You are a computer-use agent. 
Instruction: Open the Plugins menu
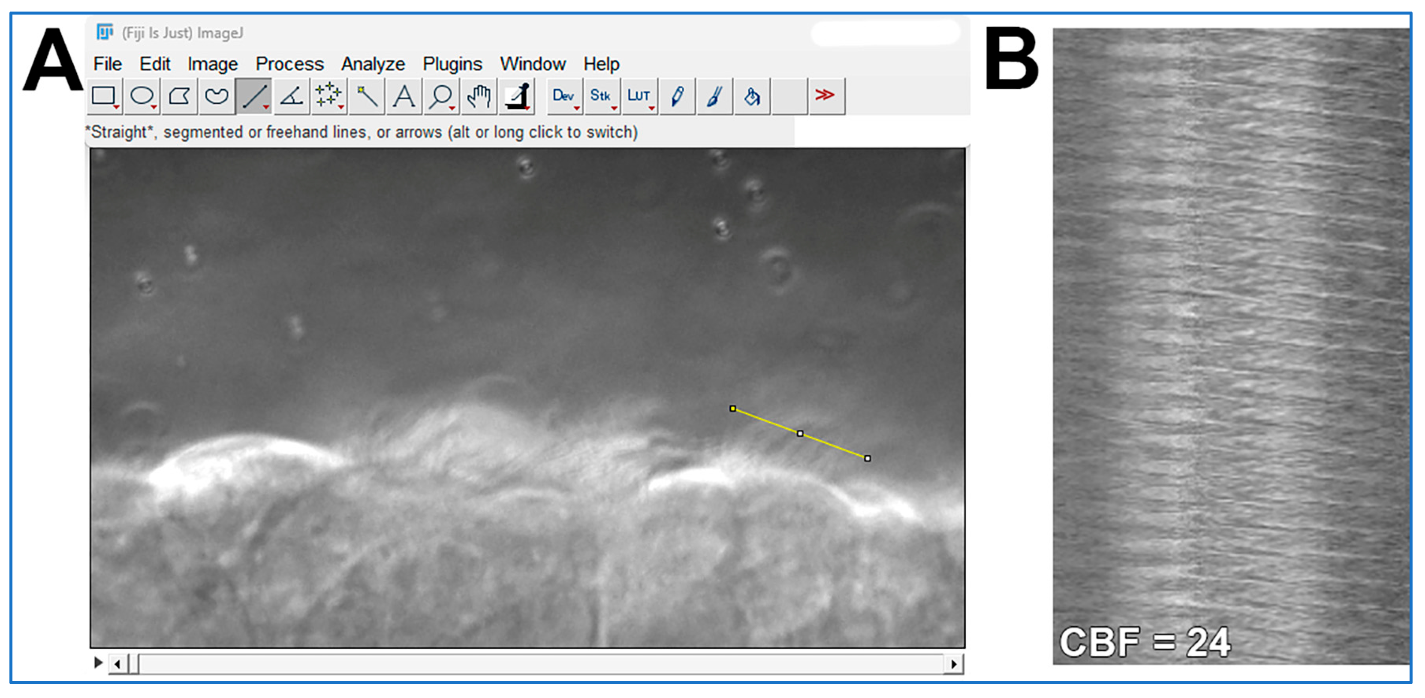(452, 64)
